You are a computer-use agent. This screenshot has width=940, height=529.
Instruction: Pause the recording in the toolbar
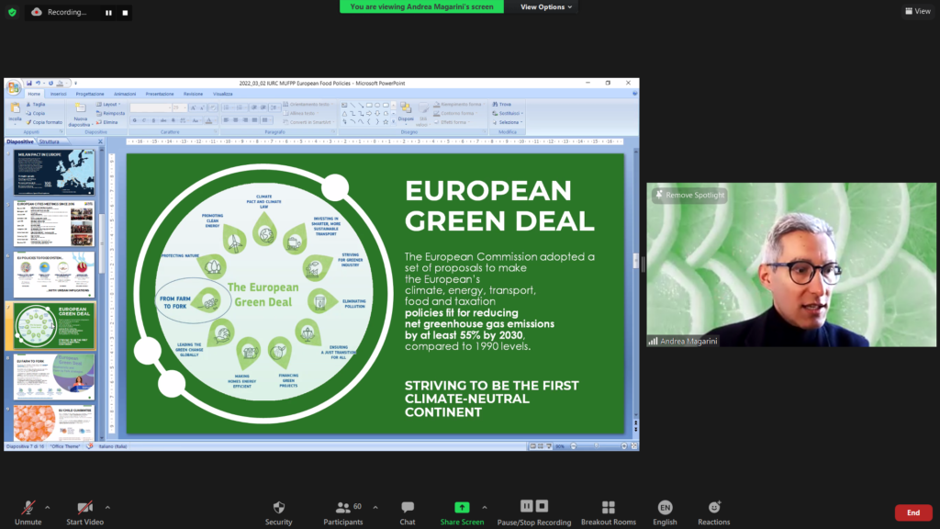[x=527, y=506]
